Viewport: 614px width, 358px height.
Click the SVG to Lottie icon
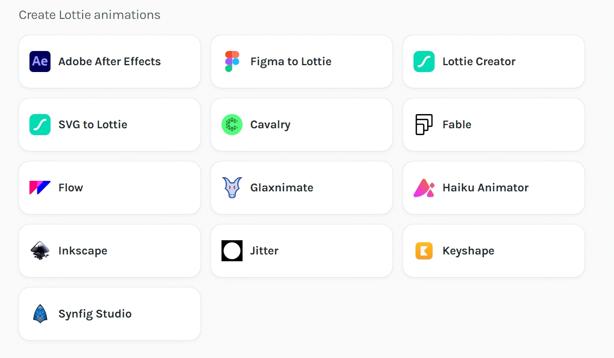click(40, 125)
